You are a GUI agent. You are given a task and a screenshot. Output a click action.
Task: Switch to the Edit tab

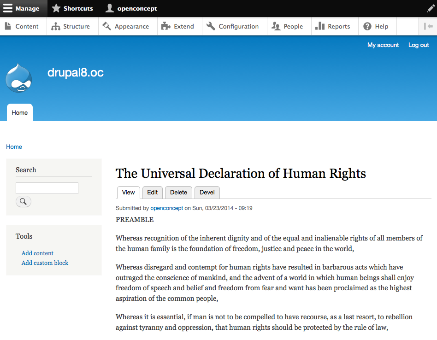153,192
